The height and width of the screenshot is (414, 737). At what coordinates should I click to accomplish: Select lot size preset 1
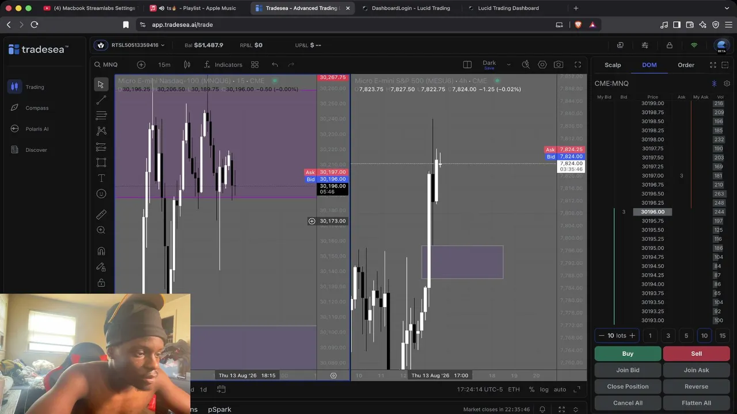click(x=650, y=336)
